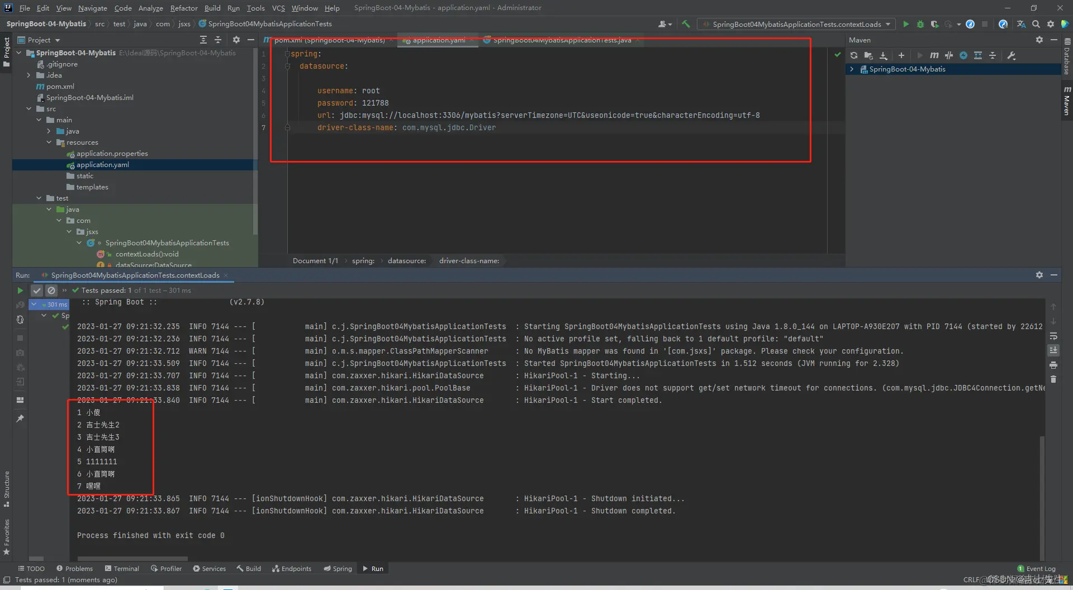Toggle Show Ignored tests filter
Image resolution: width=1073 pixels, height=590 pixels.
tap(51, 291)
